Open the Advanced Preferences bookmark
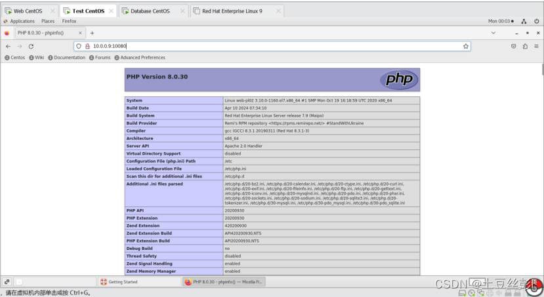 click(140, 58)
